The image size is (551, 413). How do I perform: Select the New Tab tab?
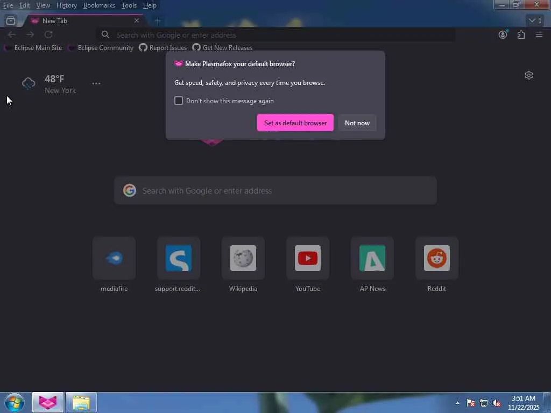pos(84,21)
